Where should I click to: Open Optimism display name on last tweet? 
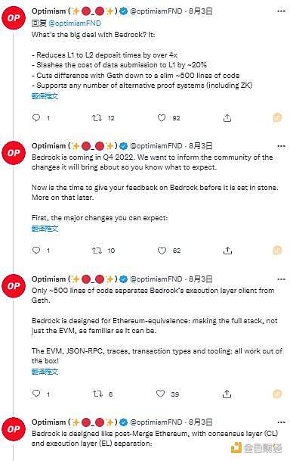tap(48, 422)
